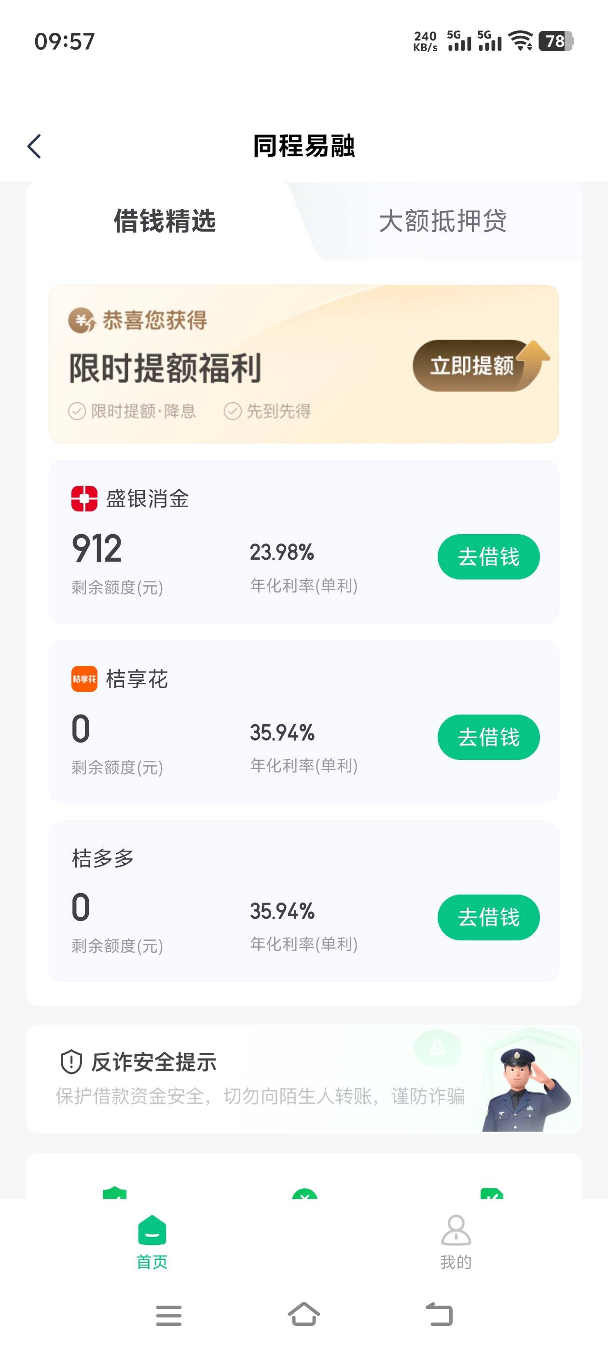Tap 去借钱 for 盛银消金

pos(488,557)
